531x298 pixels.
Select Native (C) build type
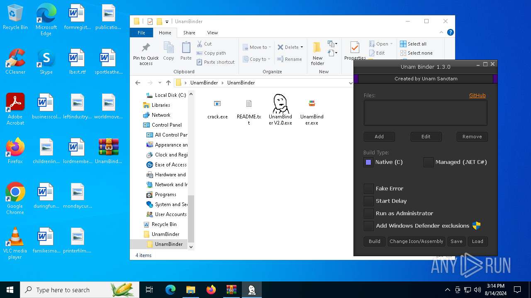tap(368, 162)
